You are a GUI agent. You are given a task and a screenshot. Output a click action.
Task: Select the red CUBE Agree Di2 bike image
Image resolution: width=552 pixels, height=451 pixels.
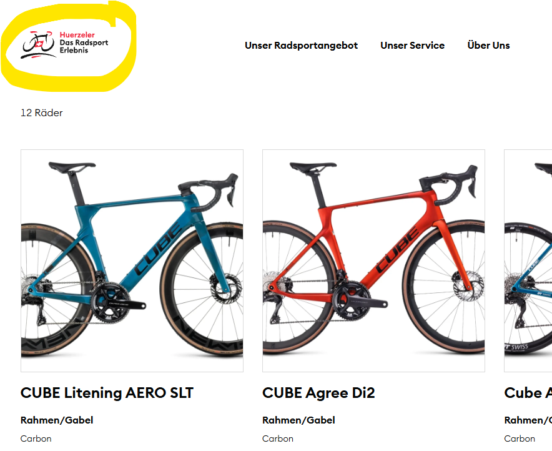pyautogui.click(x=373, y=260)
